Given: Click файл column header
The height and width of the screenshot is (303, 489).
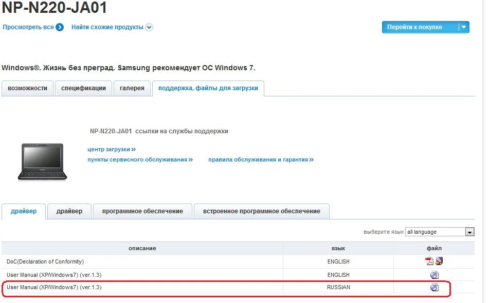Looking at the screenshot, I should coord(434,248).
